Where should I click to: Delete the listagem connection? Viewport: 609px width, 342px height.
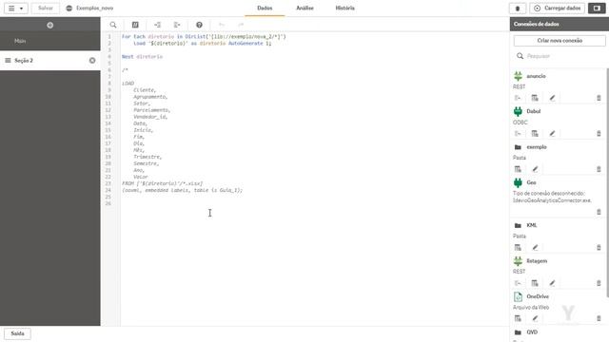click(599, 283)
